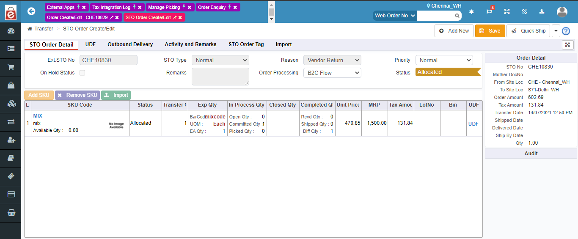The height and width of the screenshot is (239, 578).
Task: Click the back arrow icon in header
Action: click(x=31, y=11)
